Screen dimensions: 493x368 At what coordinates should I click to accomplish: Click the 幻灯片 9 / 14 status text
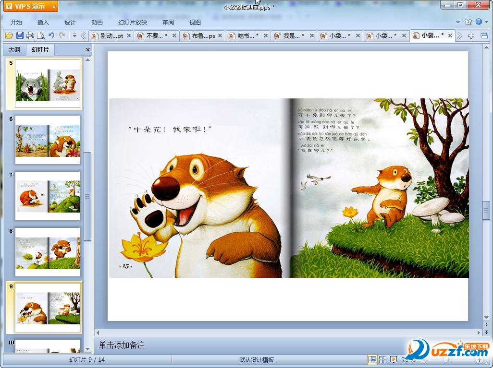tap(87, 360)
